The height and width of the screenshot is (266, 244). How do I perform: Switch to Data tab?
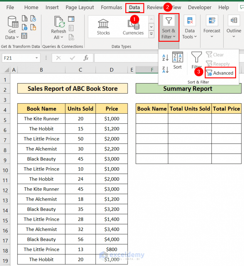135,8
